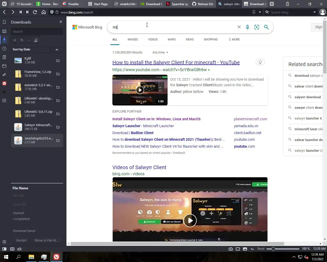Image resolution: width=327 pixels, height=262 pixels.
Task: Open sidebar settings gear
Action: click(4, 242)
